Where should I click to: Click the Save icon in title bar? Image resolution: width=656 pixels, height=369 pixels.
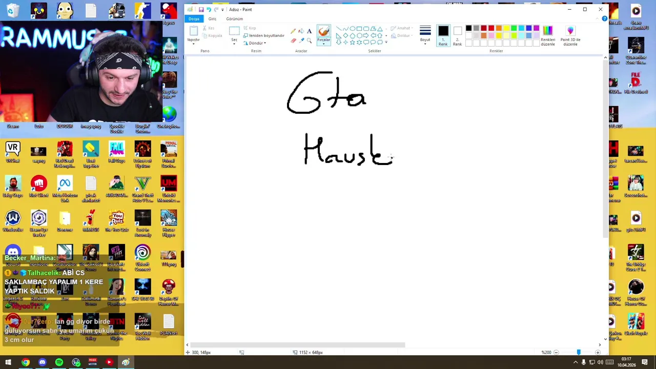[x=201, y=9]
